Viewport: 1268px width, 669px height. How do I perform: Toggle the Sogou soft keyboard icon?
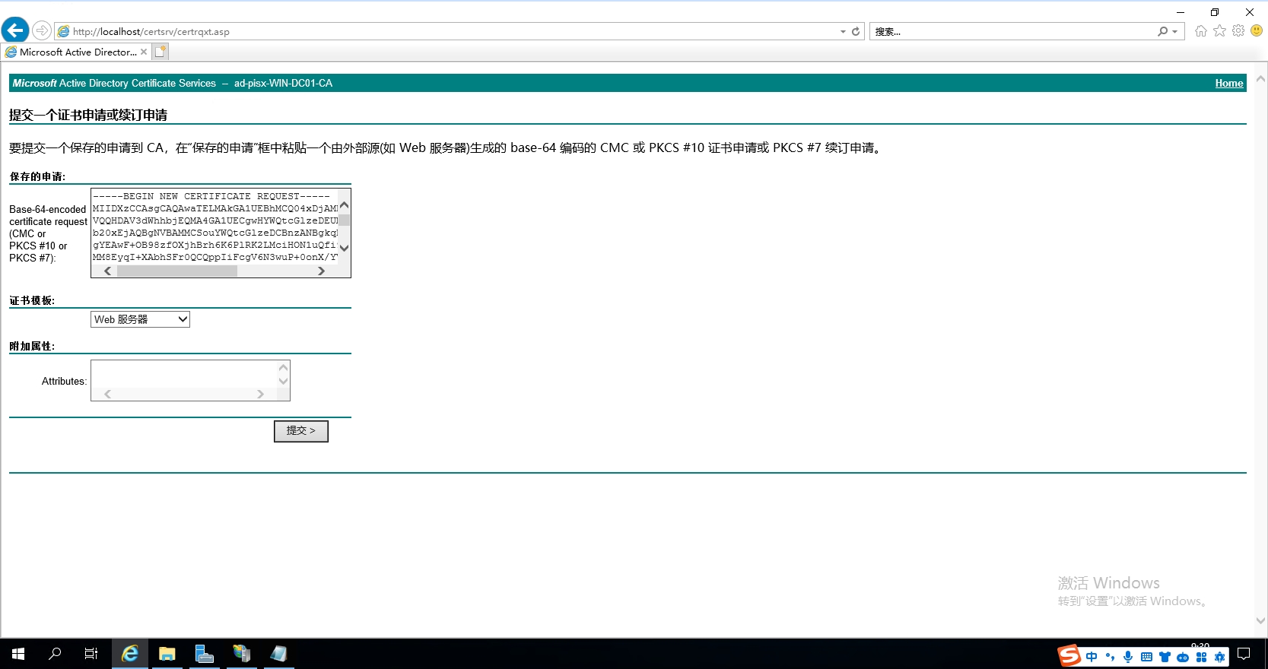point(1146,657)
